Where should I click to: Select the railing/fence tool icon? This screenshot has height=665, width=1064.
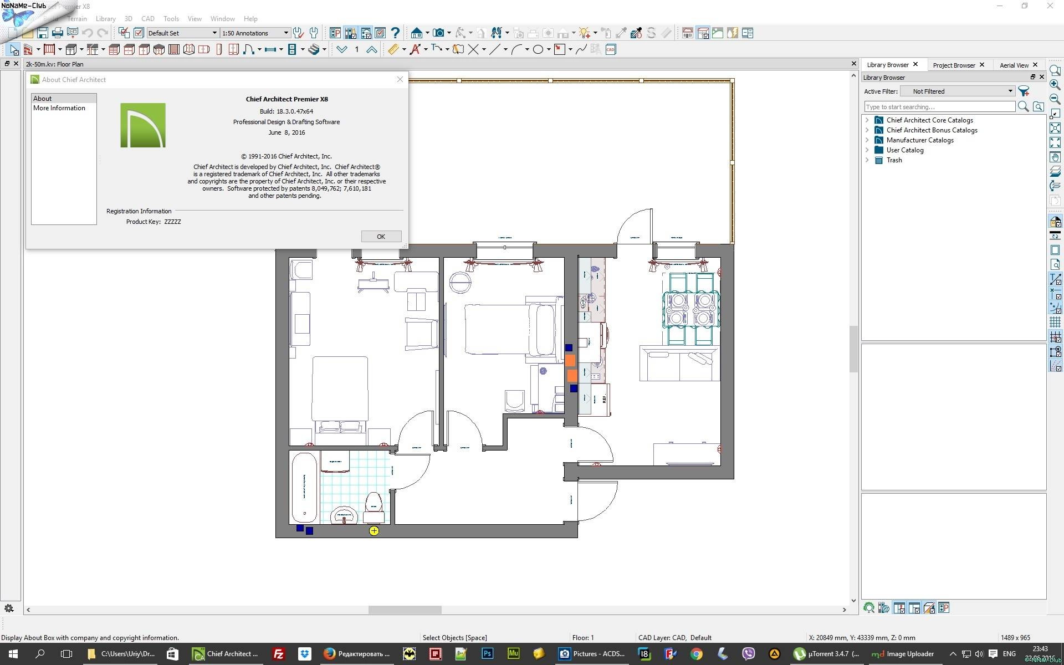pyautogui.click(x=49, y=50)
